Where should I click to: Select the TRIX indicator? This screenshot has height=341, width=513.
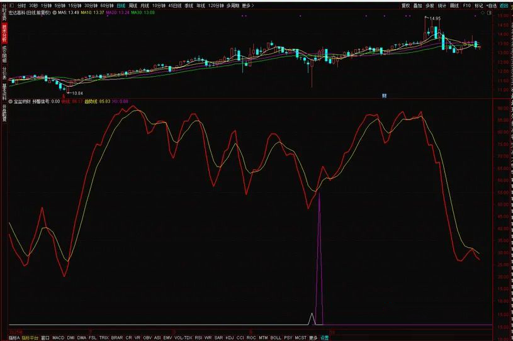pos(104,338)
